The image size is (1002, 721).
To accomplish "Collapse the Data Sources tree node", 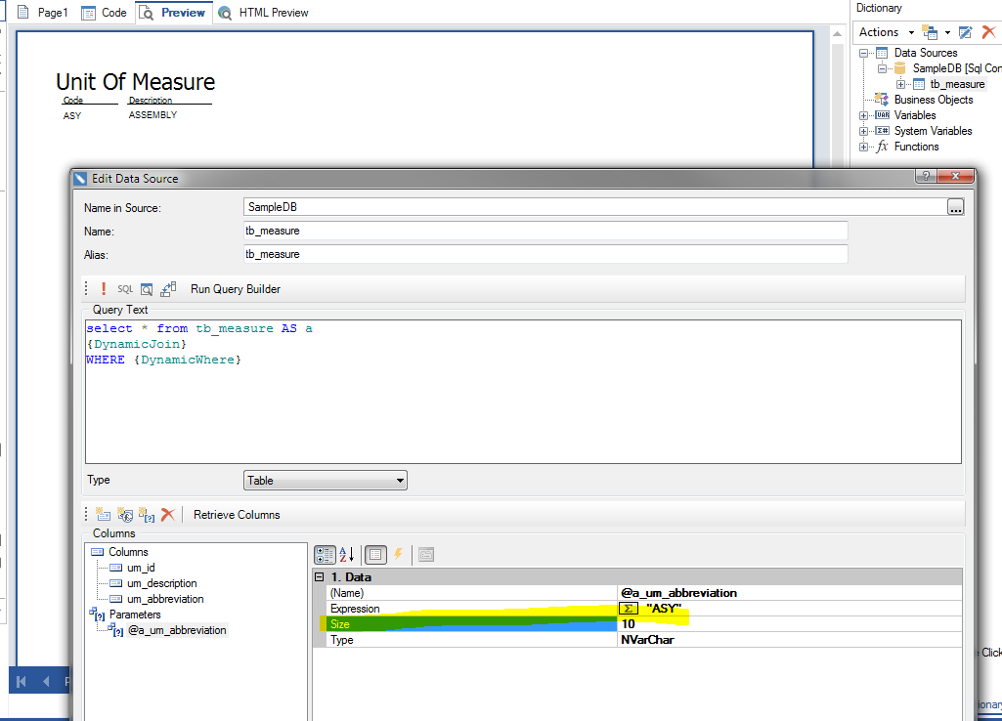I will tap(863, 53).
